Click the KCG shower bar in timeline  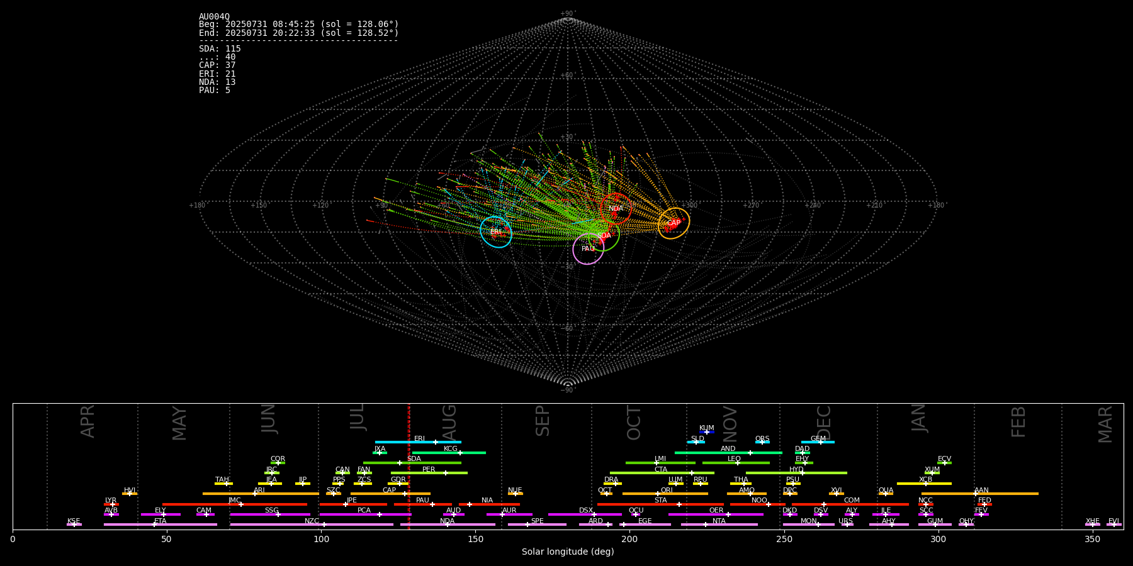[449, 452]
